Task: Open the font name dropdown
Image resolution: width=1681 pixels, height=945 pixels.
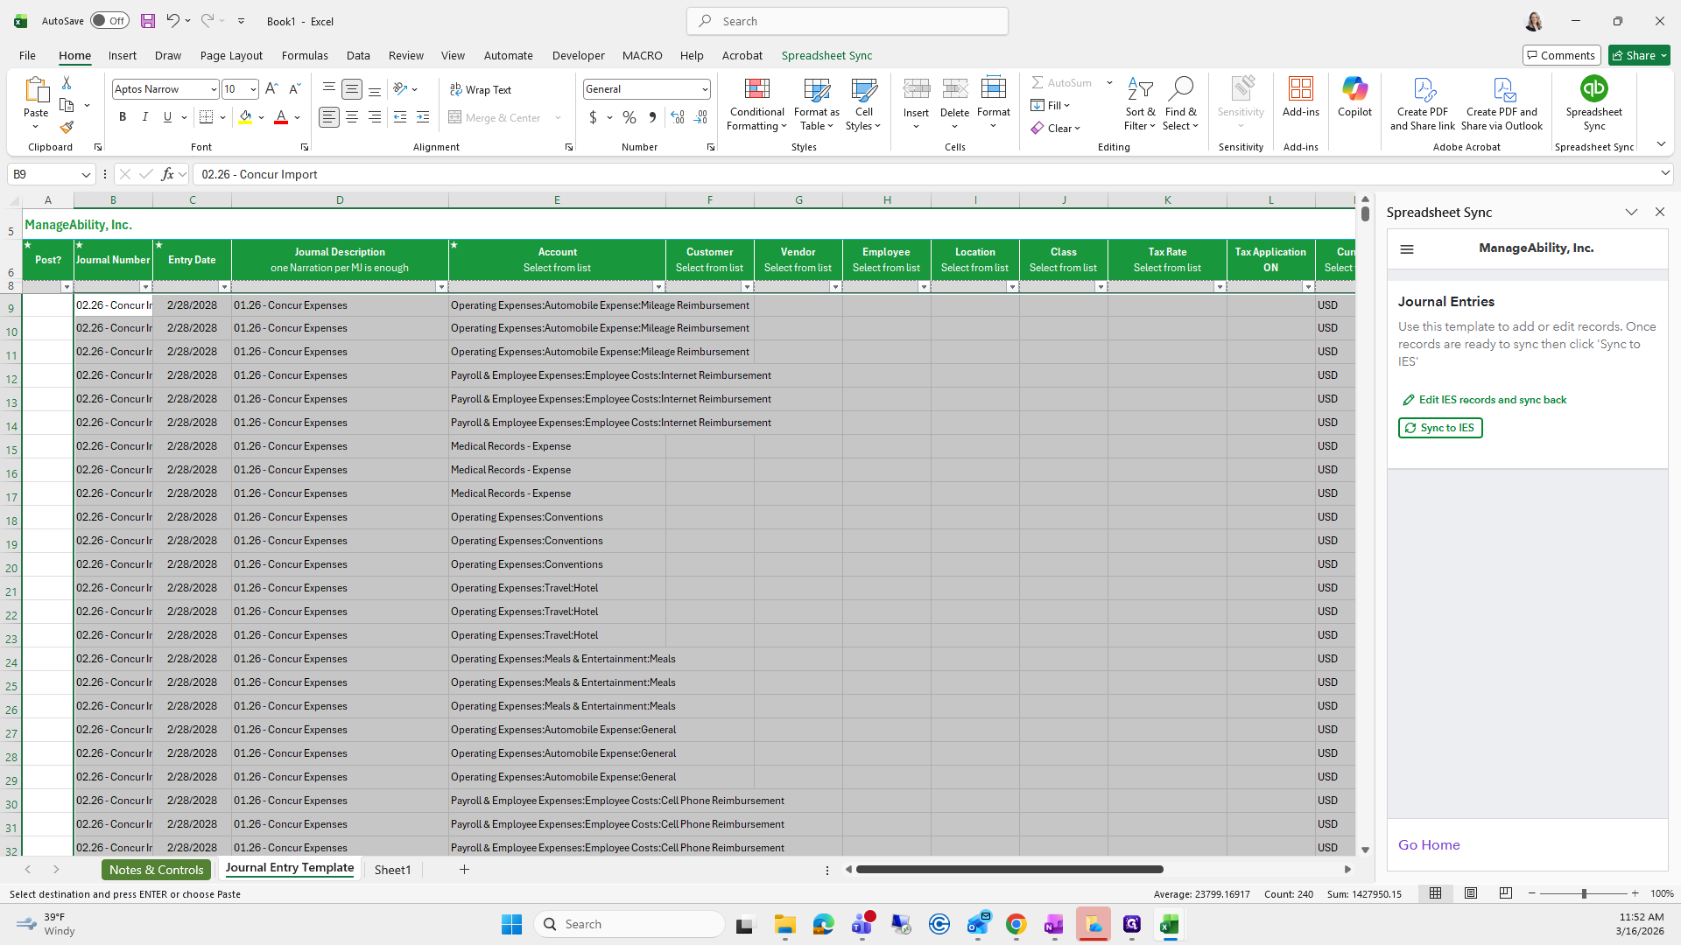Action: pos(213,89)
